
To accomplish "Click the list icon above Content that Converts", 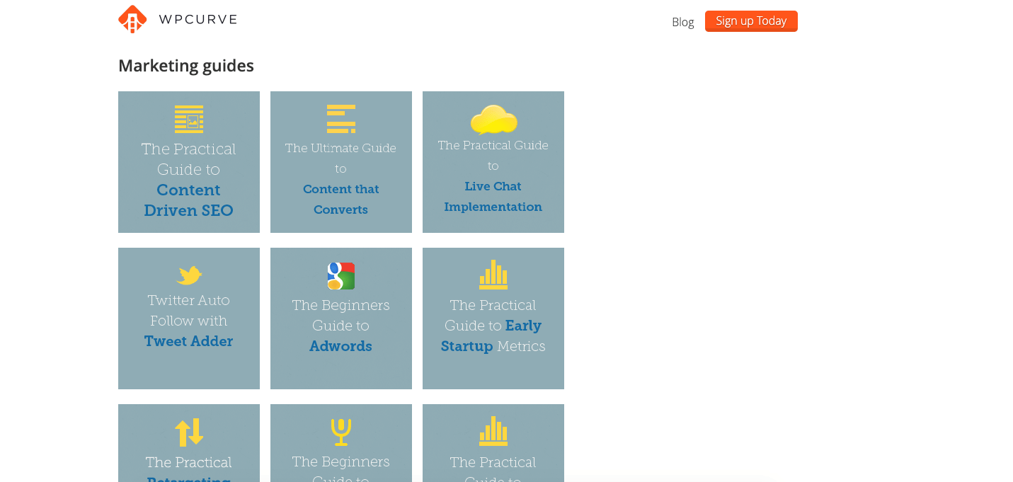I will pos(340,118).
